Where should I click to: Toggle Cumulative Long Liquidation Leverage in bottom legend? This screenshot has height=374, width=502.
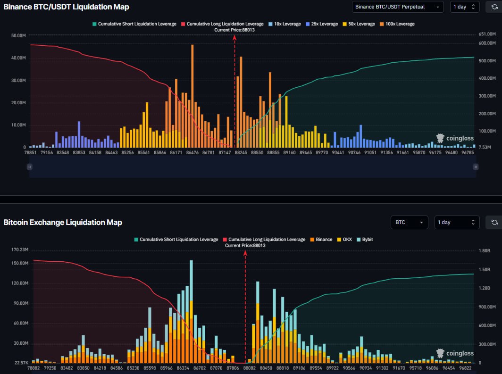point(263,240)
